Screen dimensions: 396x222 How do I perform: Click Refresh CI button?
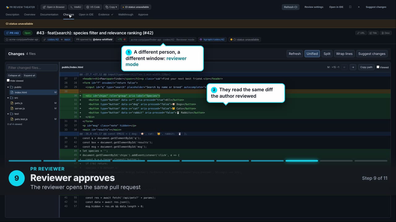coord(291,7)
